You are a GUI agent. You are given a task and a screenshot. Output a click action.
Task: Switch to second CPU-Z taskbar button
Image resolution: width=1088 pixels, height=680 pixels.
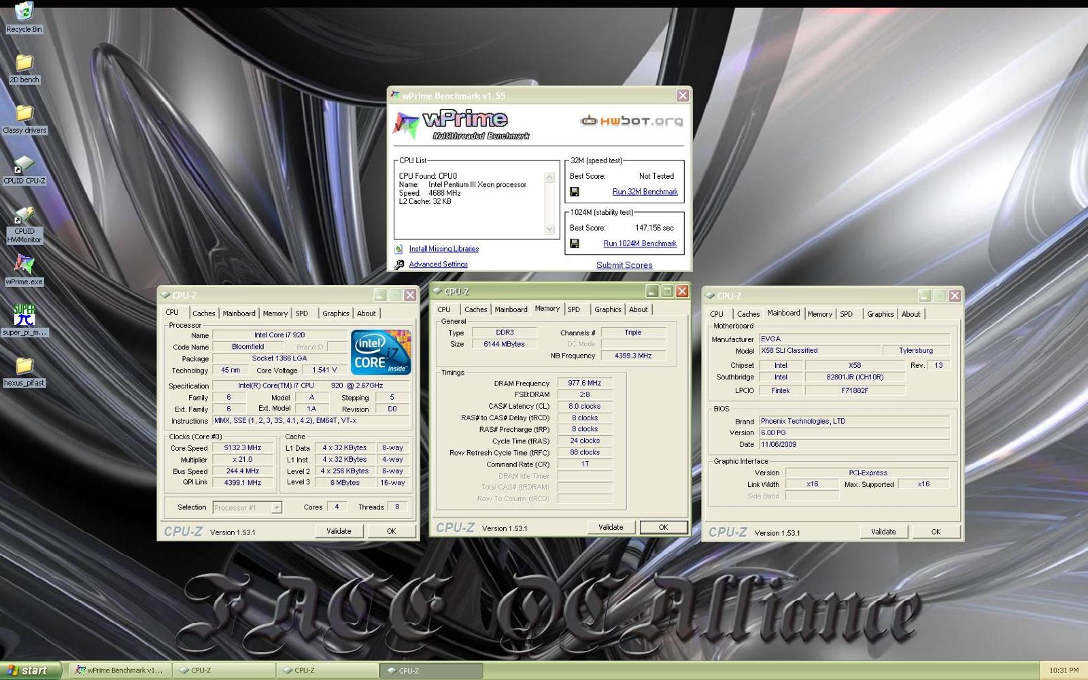point(328,670)
